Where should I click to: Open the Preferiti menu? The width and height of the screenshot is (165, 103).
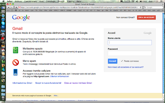coord(61,1)
